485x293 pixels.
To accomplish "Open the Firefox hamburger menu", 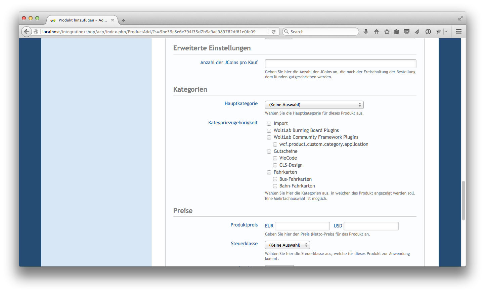I will pyautogui.click(x=458, y=32).
